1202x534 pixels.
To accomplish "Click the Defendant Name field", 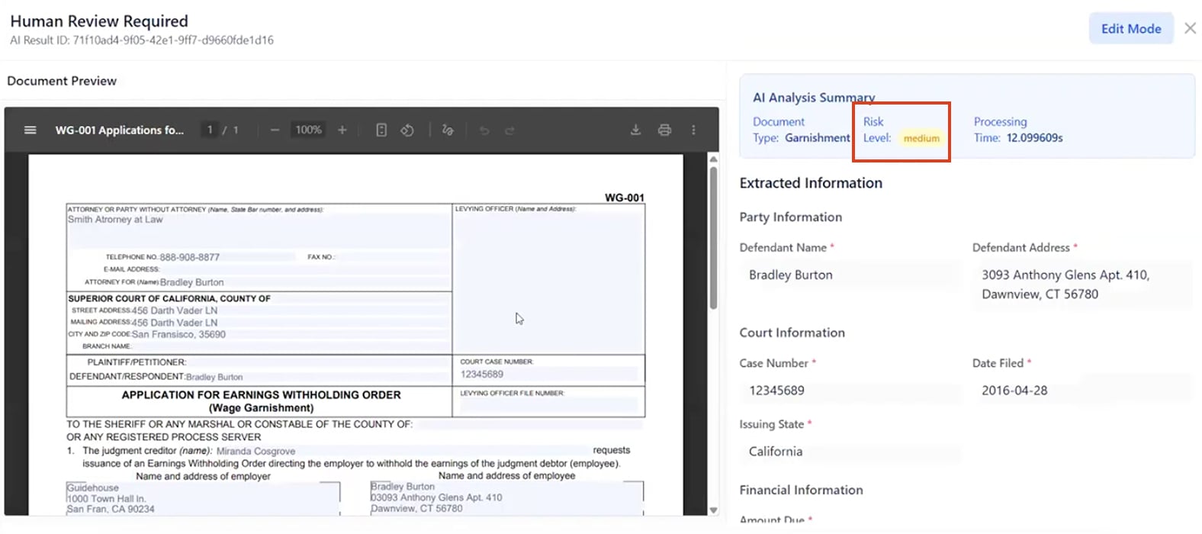I will pos(849,275).
